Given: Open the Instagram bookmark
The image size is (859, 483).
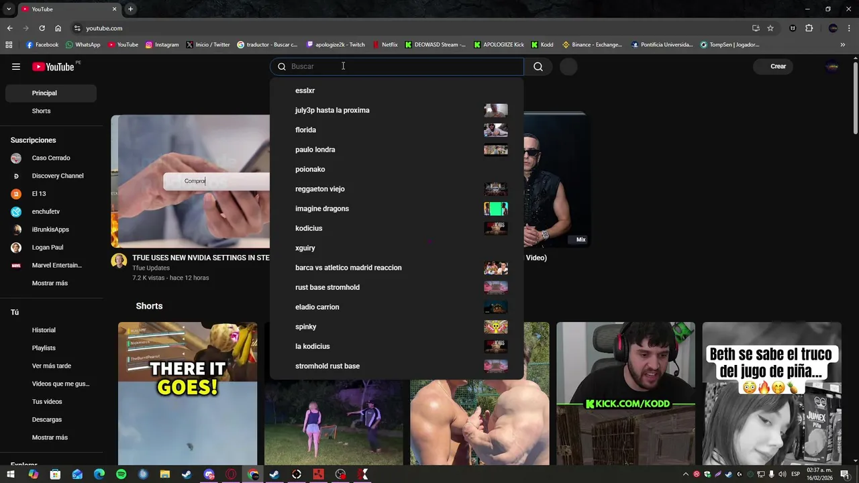Looking at the screenshot, I should point(162,45).
